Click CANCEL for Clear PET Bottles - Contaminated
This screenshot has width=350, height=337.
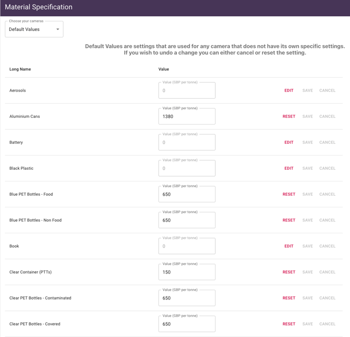coord(327,298)
